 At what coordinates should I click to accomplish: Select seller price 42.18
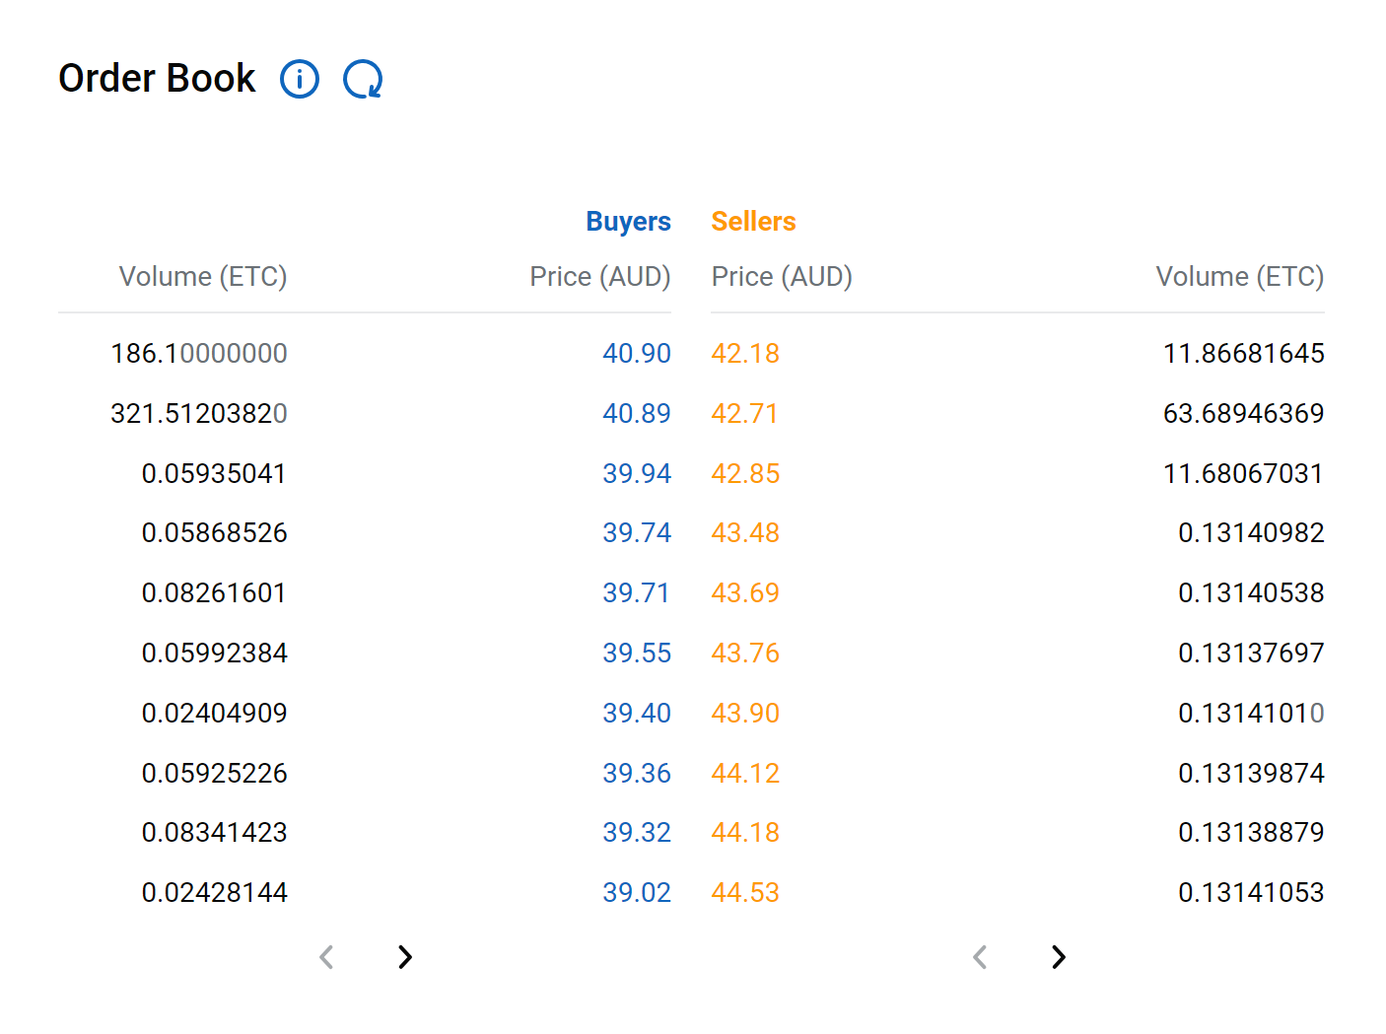click(745, 353)
